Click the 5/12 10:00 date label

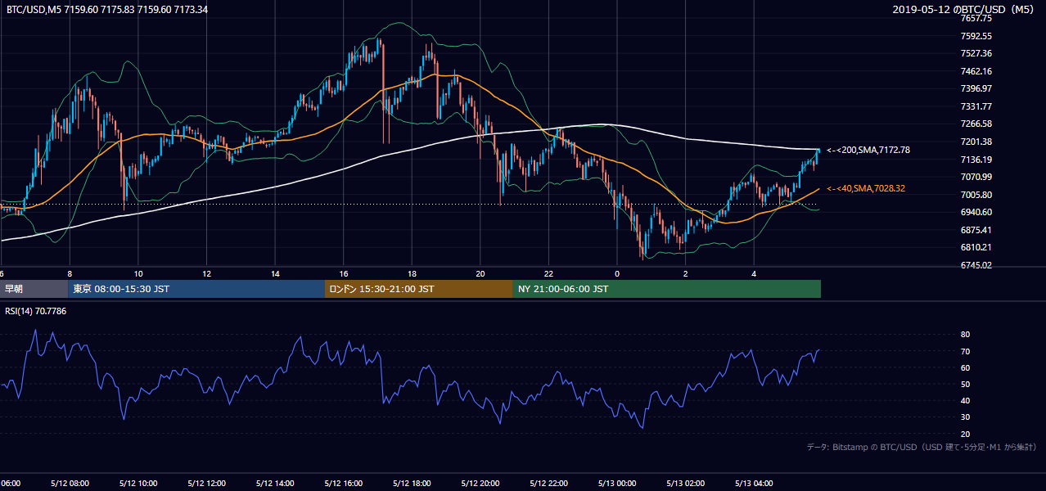coord(137,483)
